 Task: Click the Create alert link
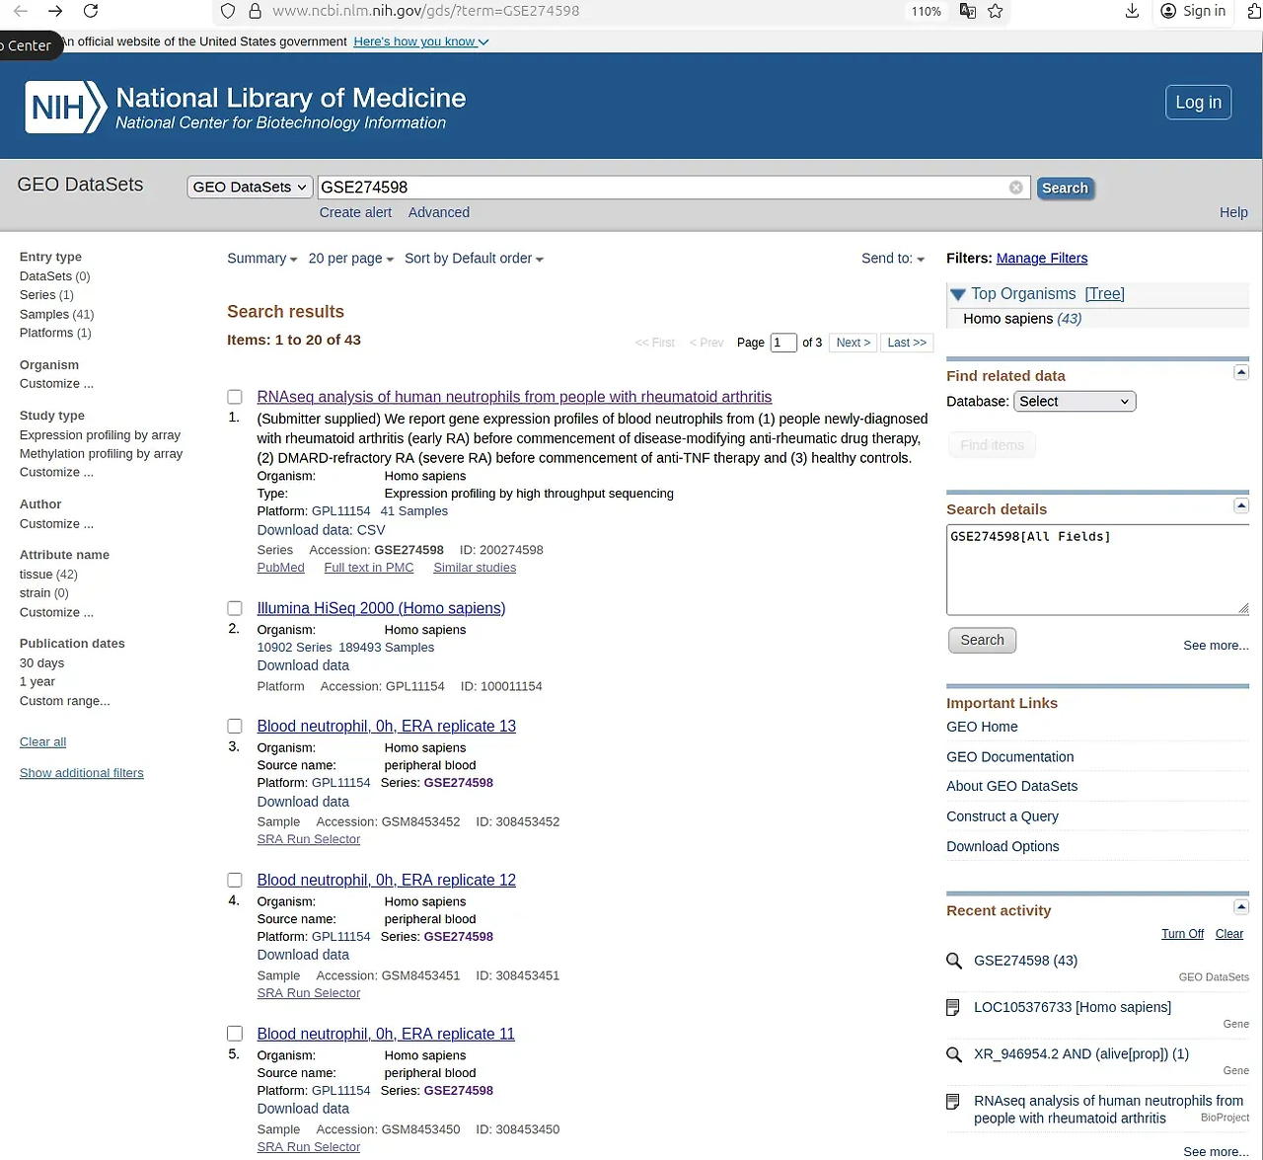pos(355,212)
